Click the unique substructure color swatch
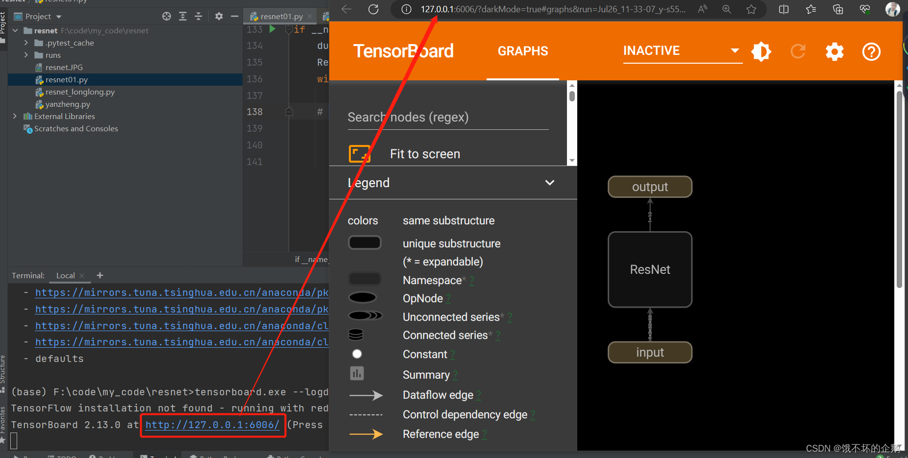908x458 pixels. click(x=365, y=242)
